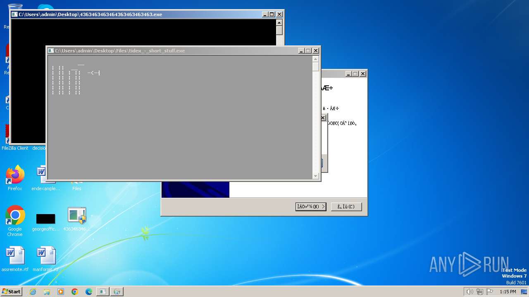The height and width of the screenshot is (297, 529).
Task: Close the tidex_-_short_stuff.exe window
Action: (316, 51)
